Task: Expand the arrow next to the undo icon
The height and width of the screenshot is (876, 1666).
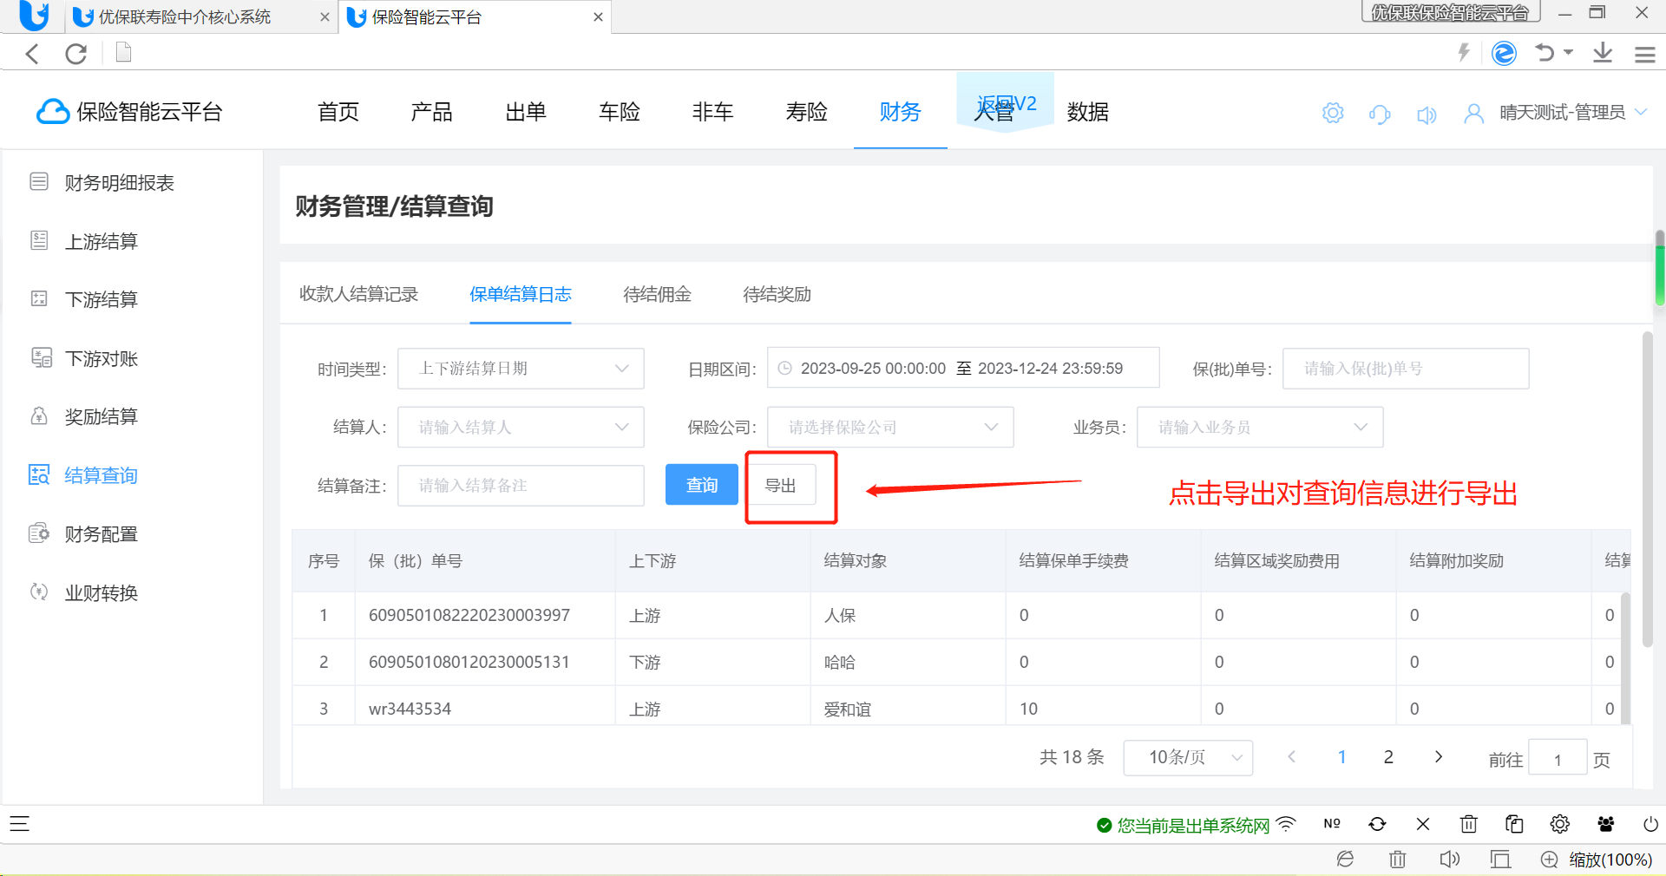Action: [x=1569, y=53]
